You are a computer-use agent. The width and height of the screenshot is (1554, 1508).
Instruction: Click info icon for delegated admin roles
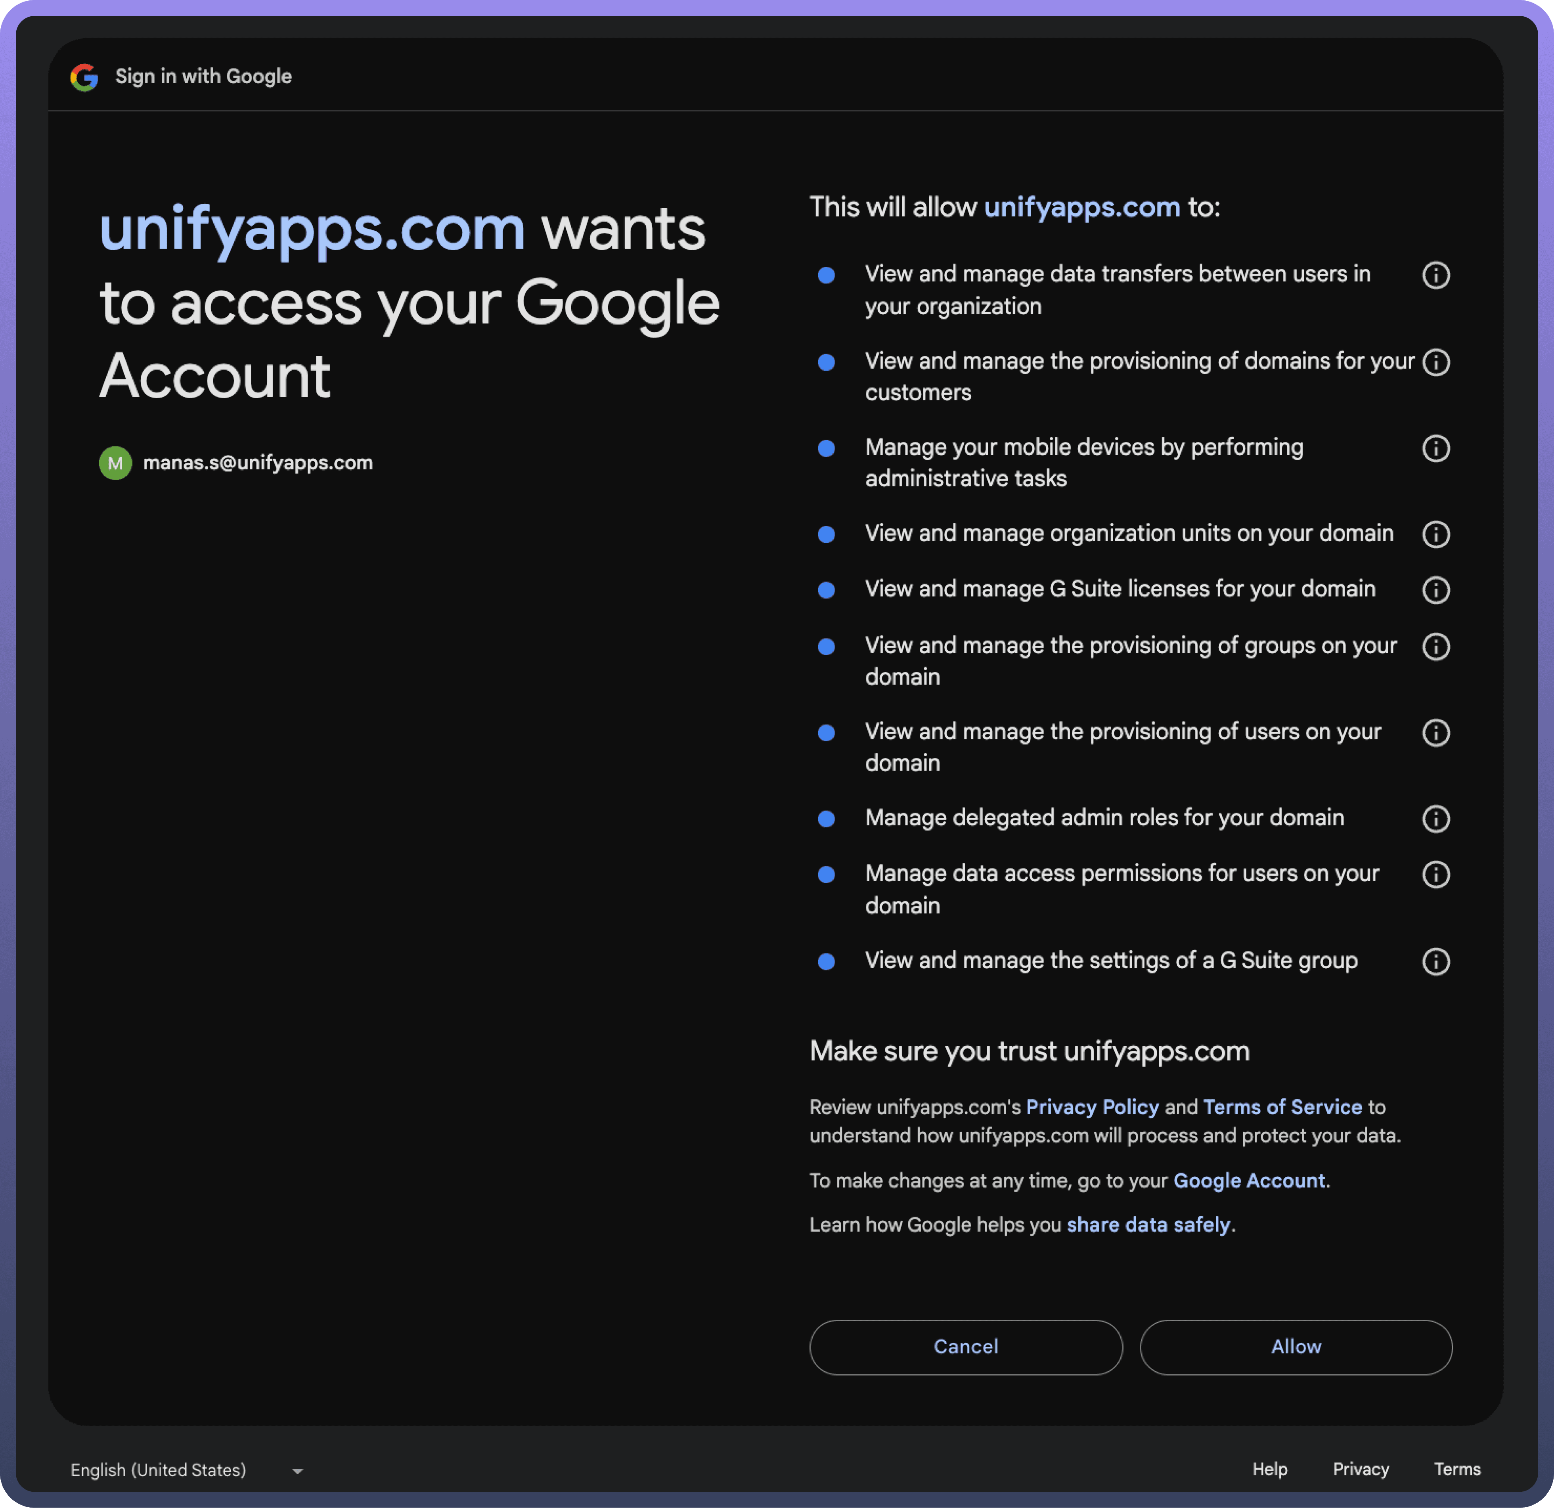tap(1435, 819)
